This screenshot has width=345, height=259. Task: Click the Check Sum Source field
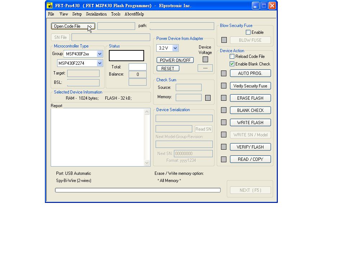click(189, 87)
